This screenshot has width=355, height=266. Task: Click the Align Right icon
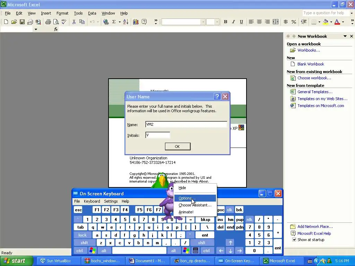[267, 22]
